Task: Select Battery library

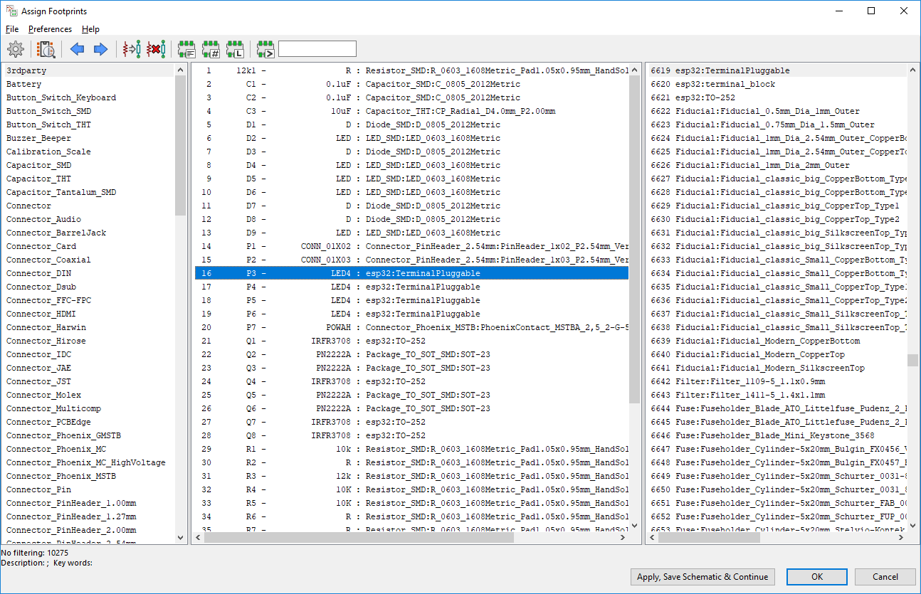Action: coord(89,84)
